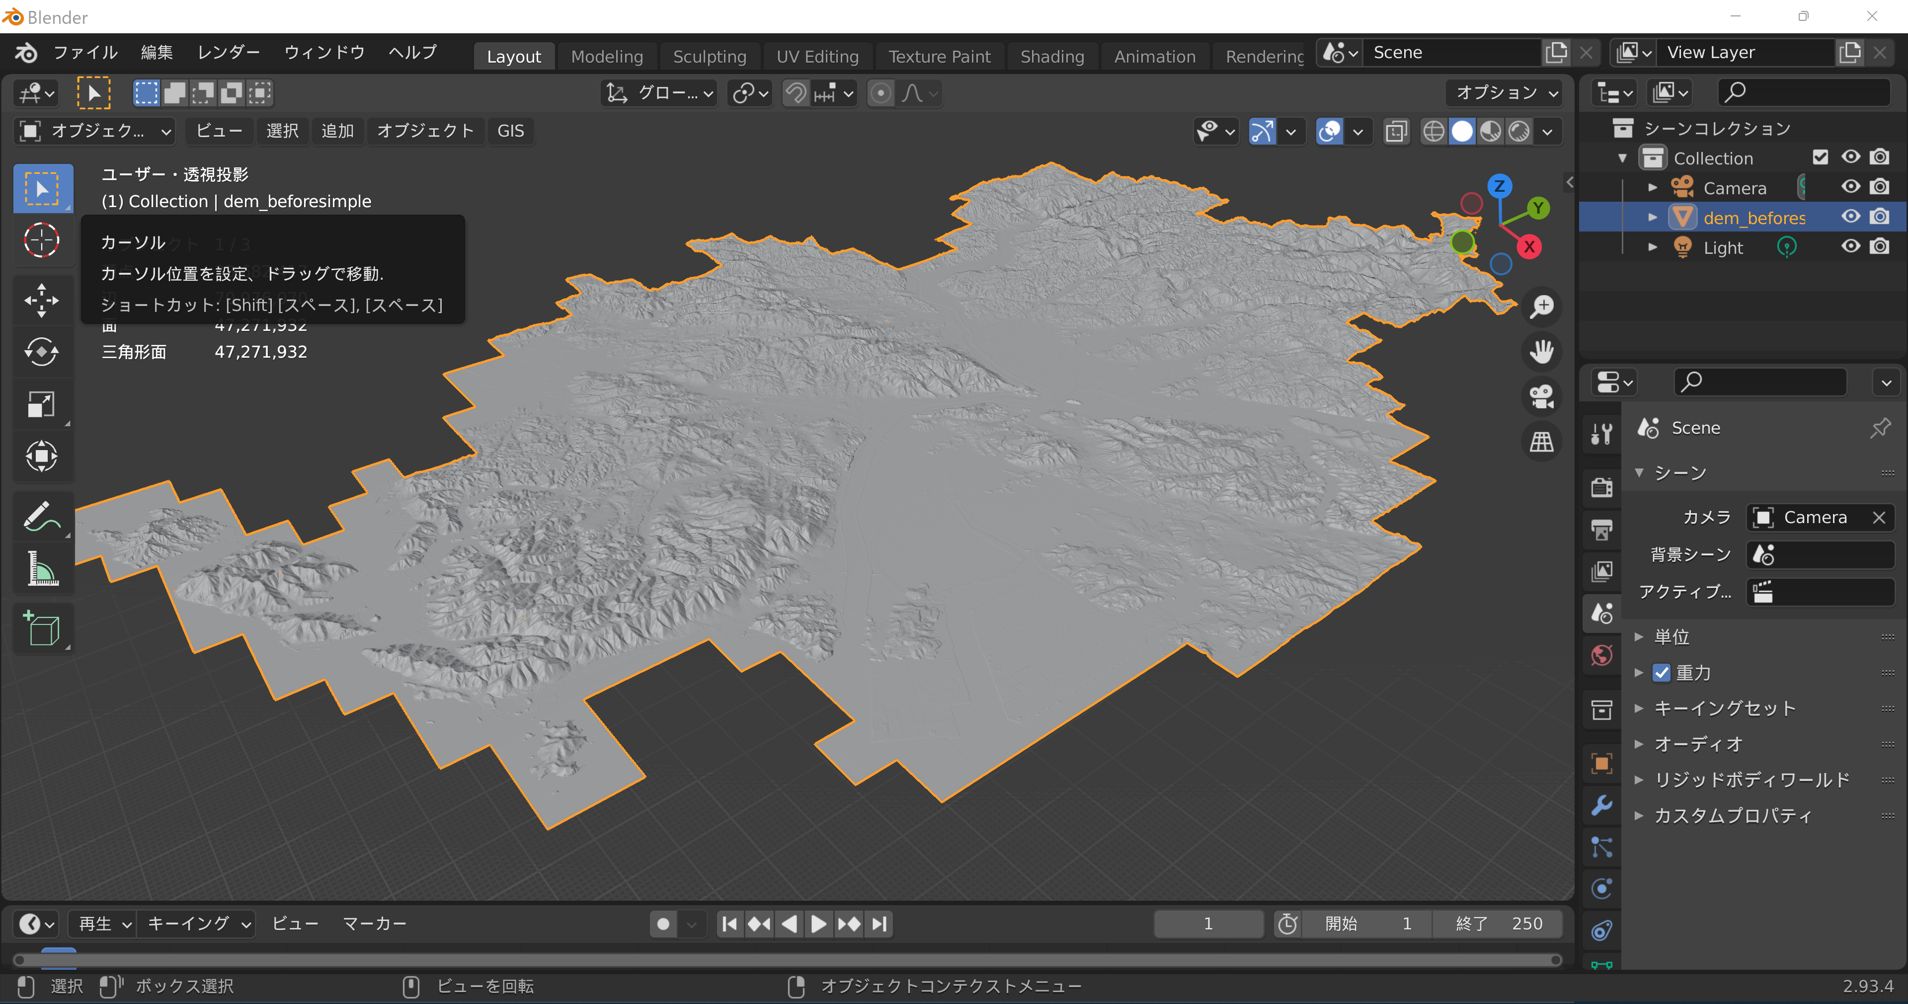Click the current frame number field
The height and width of the screenshot is (1004, 1908).
click(1208, 924)
